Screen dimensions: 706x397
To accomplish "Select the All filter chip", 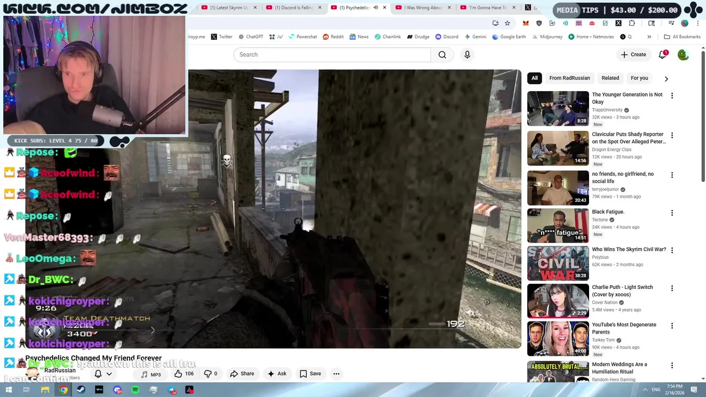I will point(534,78).
